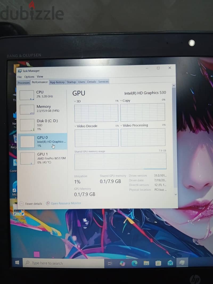Screen dimensions: 213x284
Task: Click the Shared GPU memory 0.1/7.9 GB value
Action: [x=110, y=181]
